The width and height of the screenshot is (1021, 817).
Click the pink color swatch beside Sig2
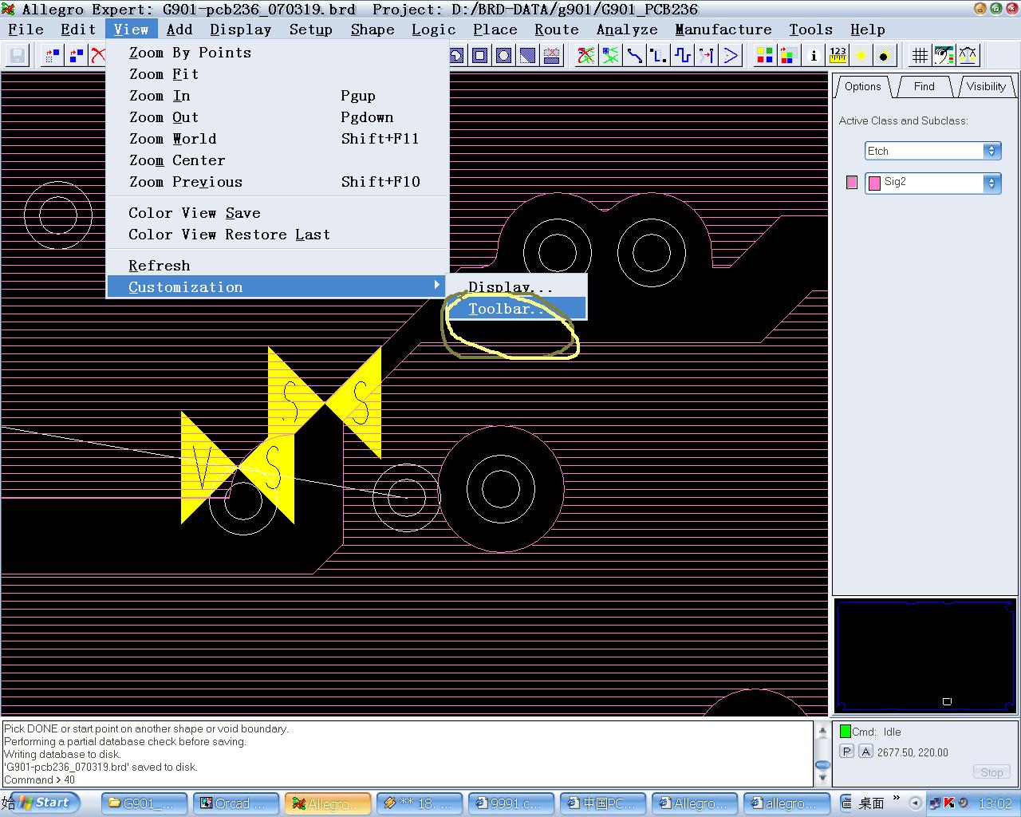852,183
